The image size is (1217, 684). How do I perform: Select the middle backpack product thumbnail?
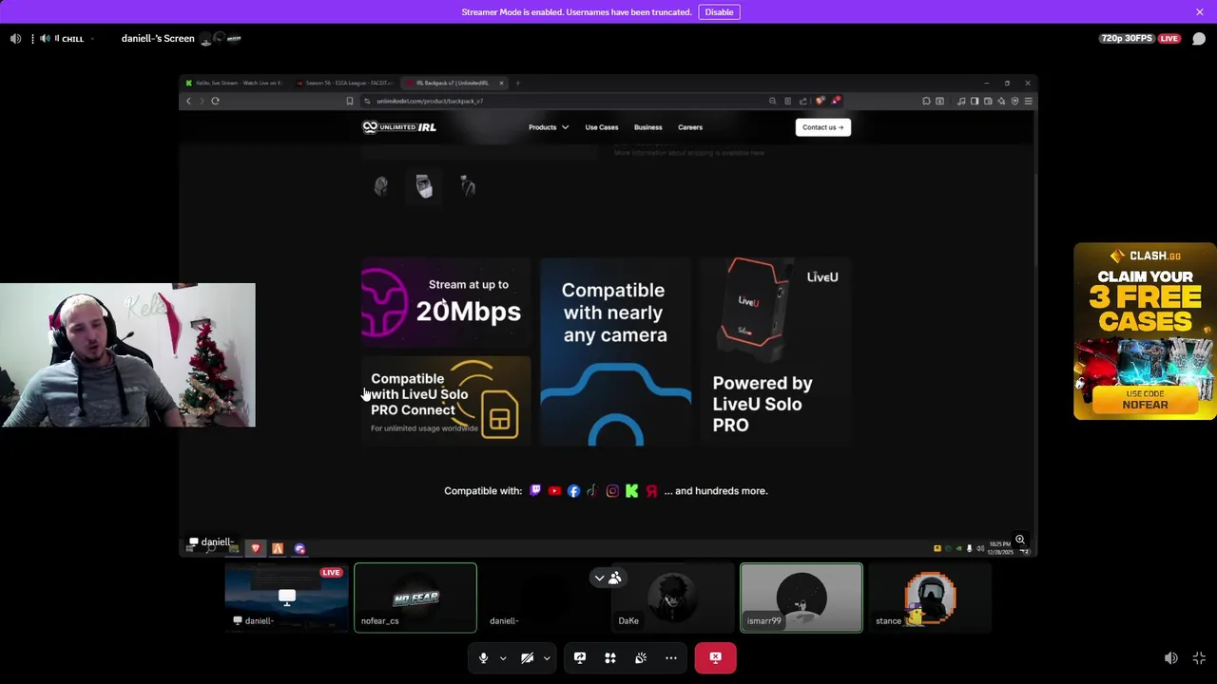click(x=424, y=186)
